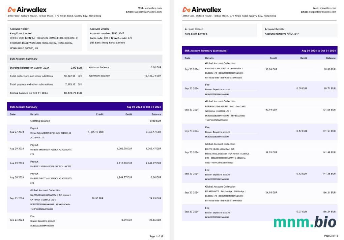
Task: Select DBS Bank (Hong Kong) Limited text
Action: 107,43
